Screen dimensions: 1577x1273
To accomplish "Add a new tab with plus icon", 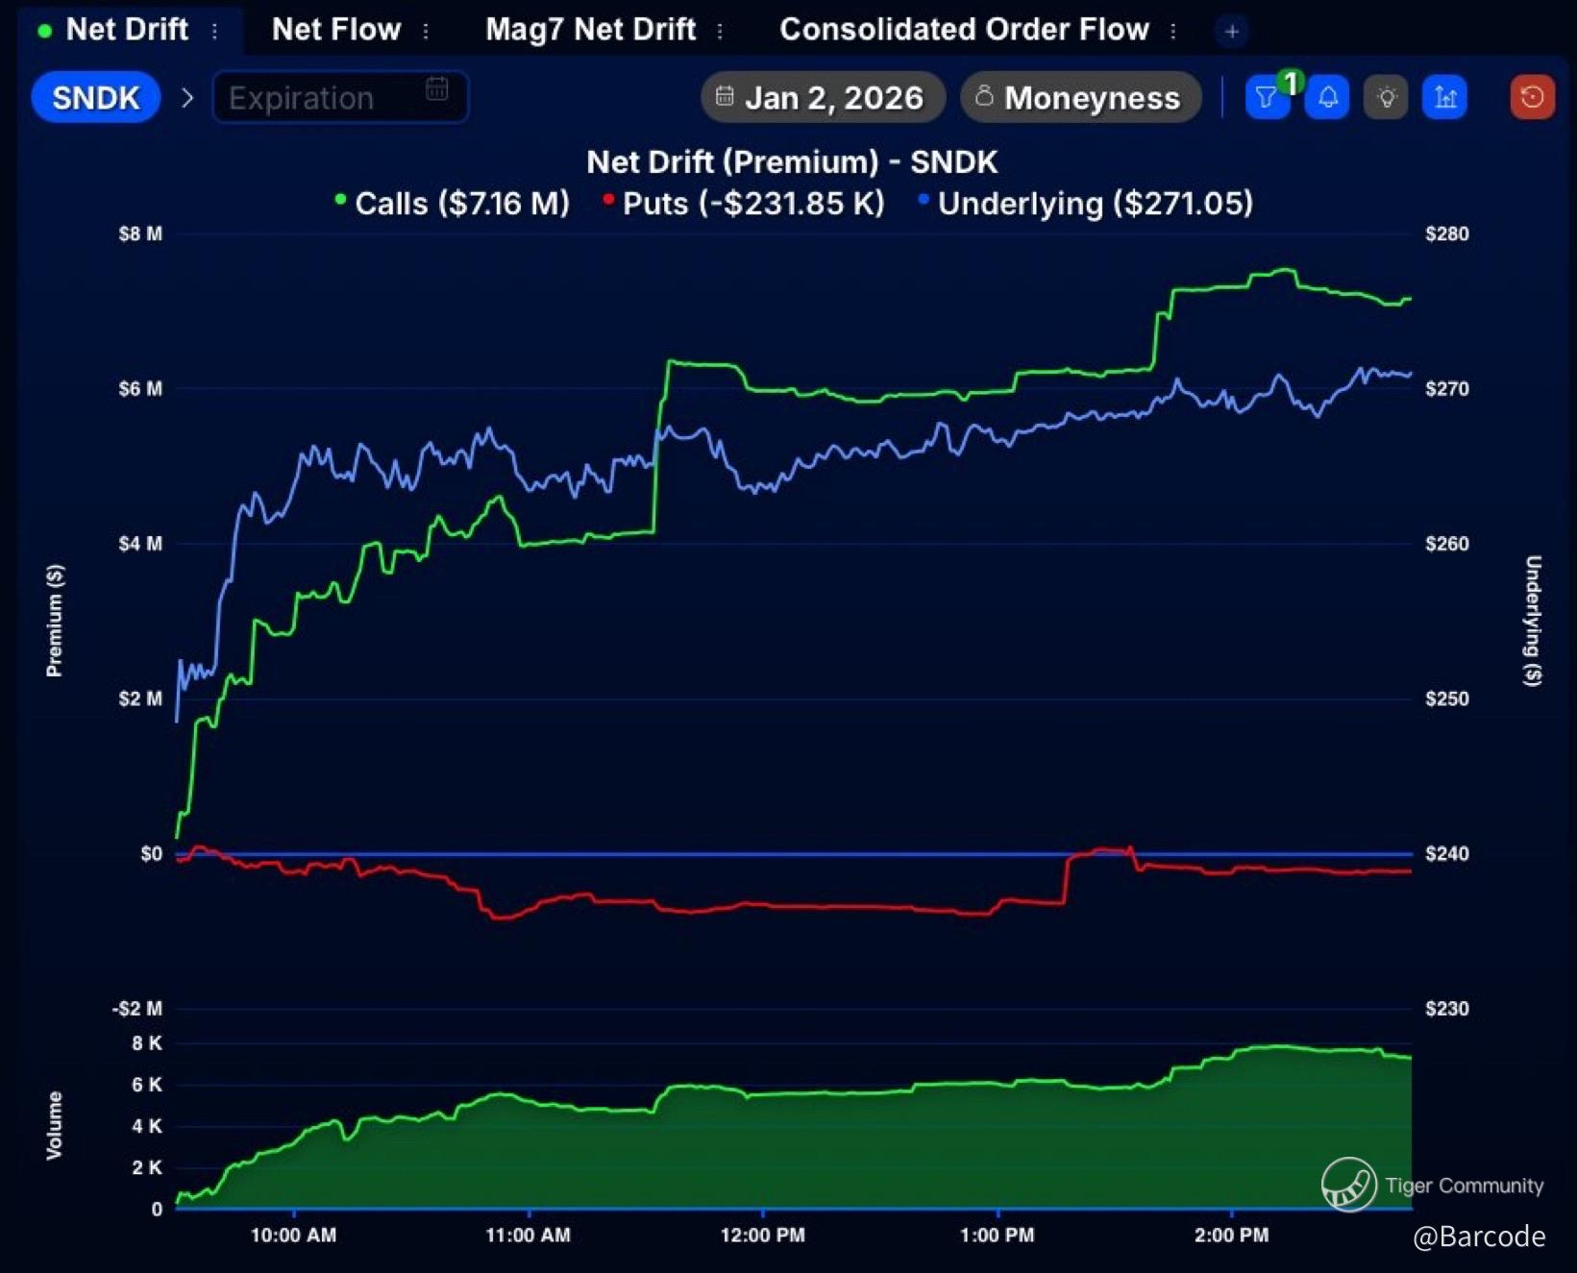I will (1232, 31).
